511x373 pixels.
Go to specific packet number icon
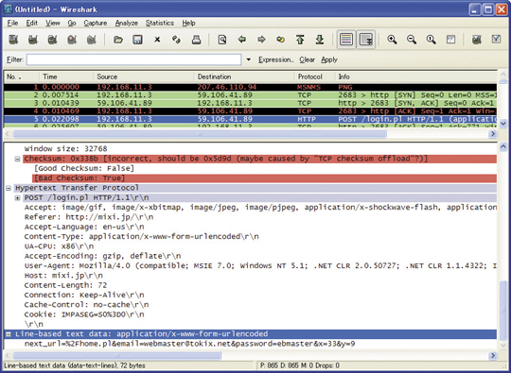pyautogui.click(x=281, y=40)
